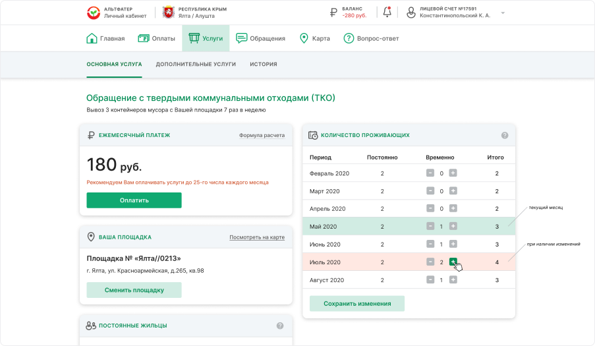Click the Альтфатер logo icon
Image resolution: width=595 pixels, height=346 pixels.
coord(94,13)
